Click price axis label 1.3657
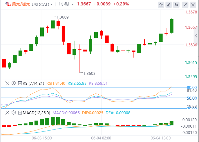199x142 pixels. (x=191, y=27)
